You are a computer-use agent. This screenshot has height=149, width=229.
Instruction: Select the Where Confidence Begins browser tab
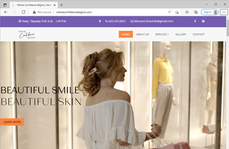pos(34,5)
